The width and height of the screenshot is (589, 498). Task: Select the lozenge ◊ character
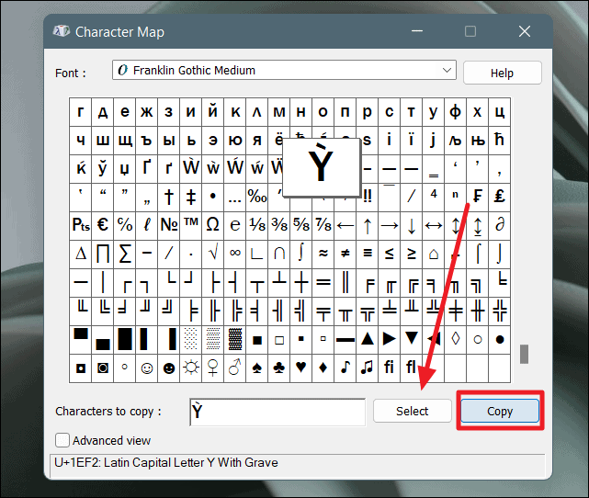(x=455, y=340)
